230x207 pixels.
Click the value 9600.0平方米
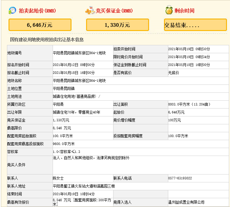(x=64, y=144)
